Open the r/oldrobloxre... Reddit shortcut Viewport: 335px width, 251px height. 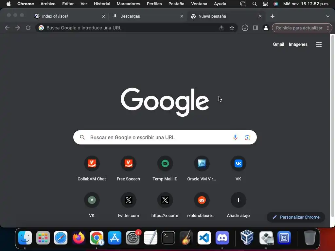202,205
